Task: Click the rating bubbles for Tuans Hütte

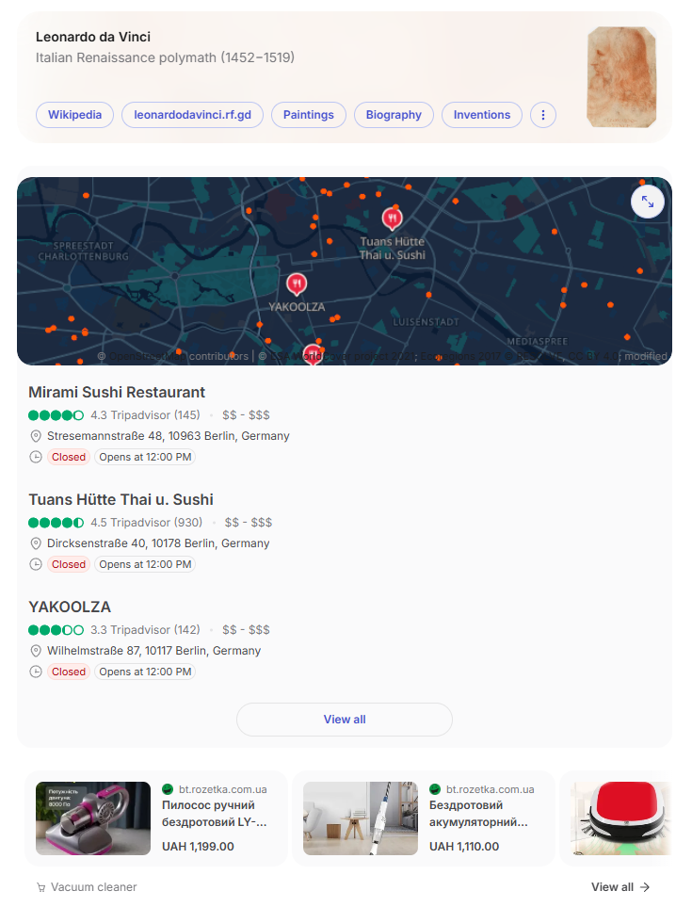Action: click(56, 523)
